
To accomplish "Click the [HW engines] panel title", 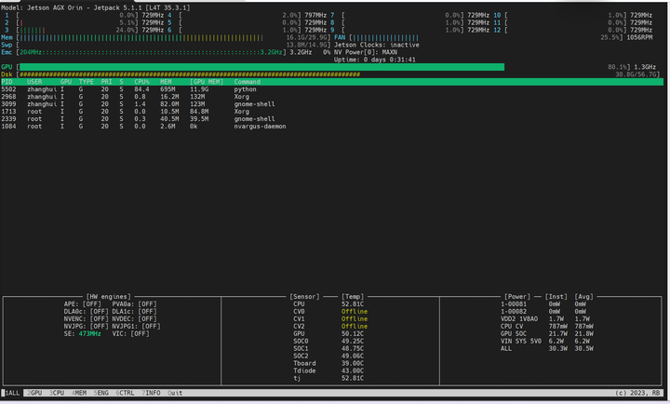I will (x=109, y=297).
